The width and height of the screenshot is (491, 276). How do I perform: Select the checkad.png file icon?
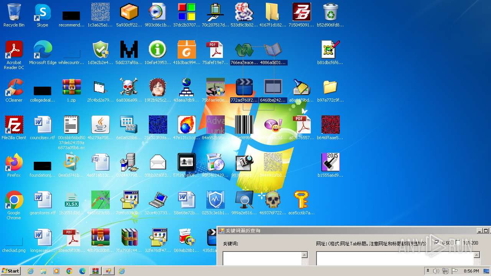pos(14,241)
